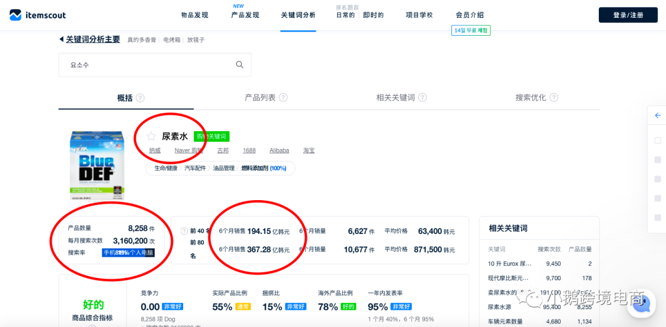Image resolution: width=666 pixels, height=327 pixels.
Task: Open 产品发现 in the navigation
Action: tap(245, 15)
